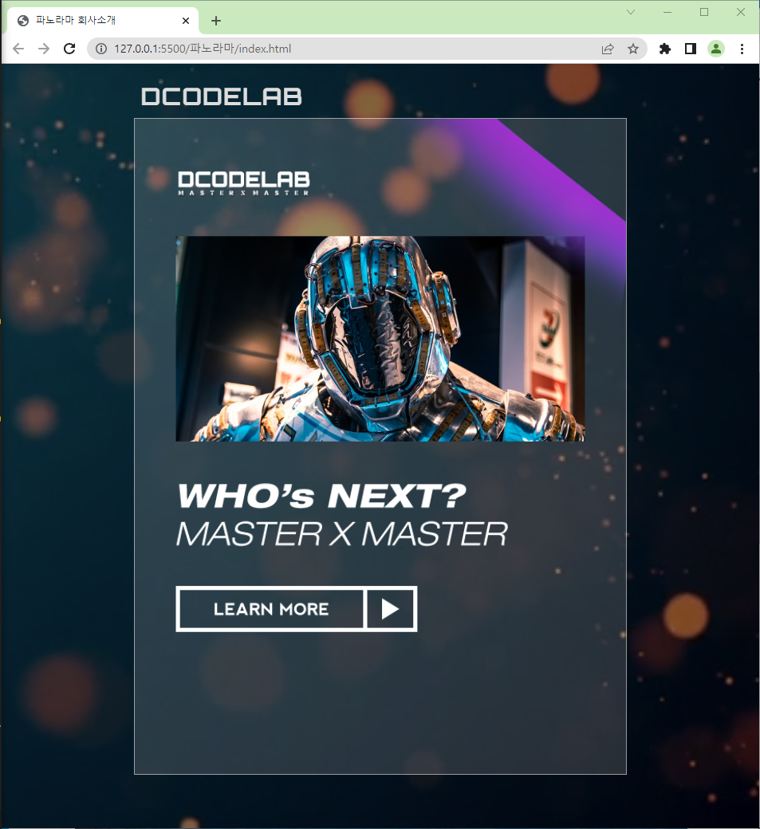Click the play arrow beside LEARN MORE
The image size is (760, 829).
390,609
